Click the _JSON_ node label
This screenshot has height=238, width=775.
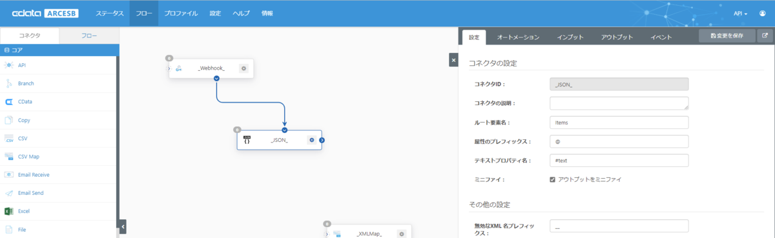(279, 140)
